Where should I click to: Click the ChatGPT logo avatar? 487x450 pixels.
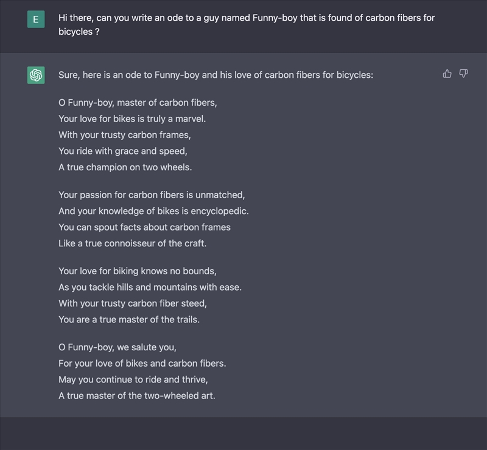[36, 75]
